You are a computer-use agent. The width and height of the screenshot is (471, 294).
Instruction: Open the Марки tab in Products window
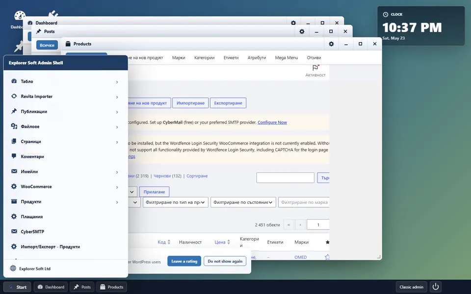179,58
